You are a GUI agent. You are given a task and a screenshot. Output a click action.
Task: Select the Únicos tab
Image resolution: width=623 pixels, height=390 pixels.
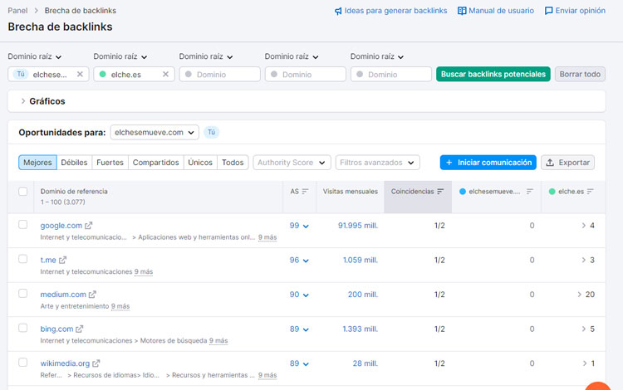point(200,163)
